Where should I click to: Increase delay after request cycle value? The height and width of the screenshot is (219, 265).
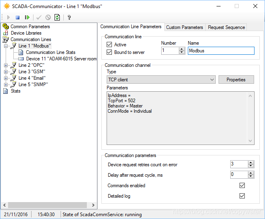tap(251, 173)
